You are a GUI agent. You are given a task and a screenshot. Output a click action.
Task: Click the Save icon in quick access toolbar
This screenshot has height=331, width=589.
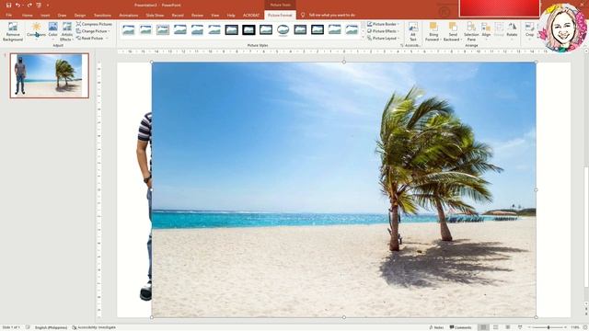pos(8,6)
